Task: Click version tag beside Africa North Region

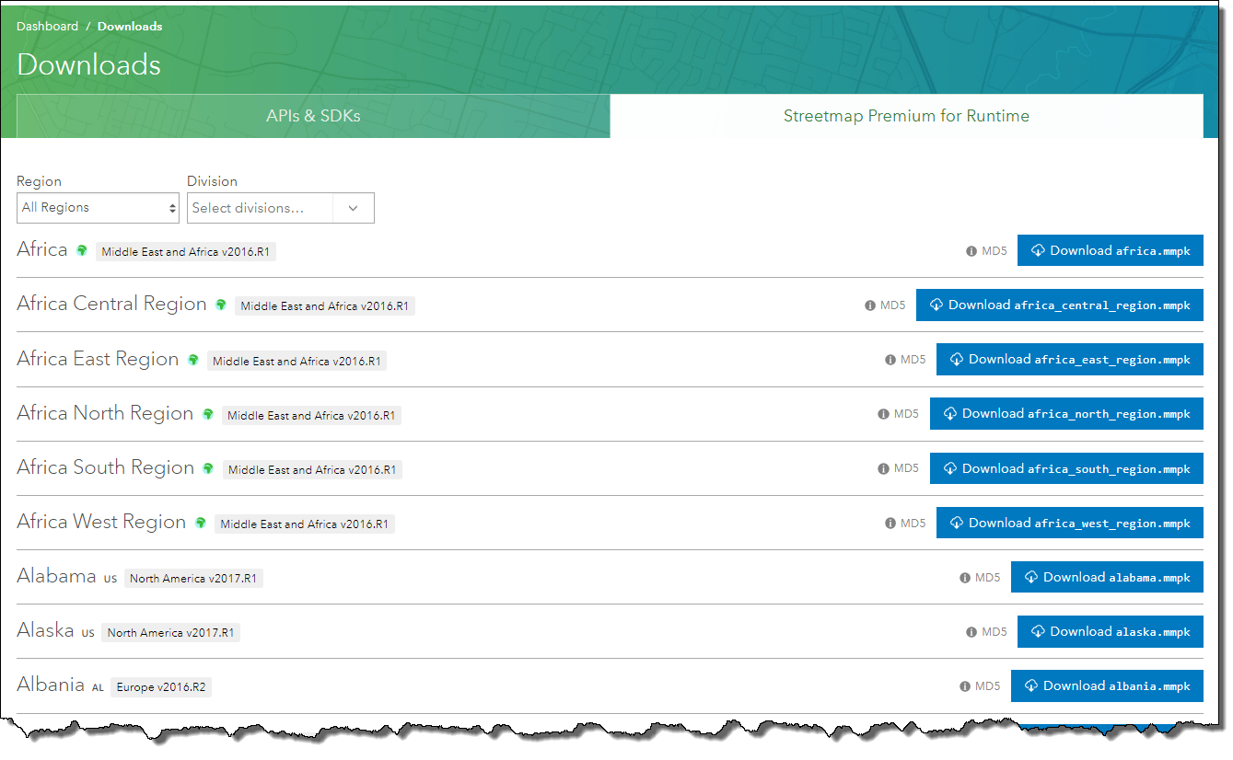Action: click(311, 415)
